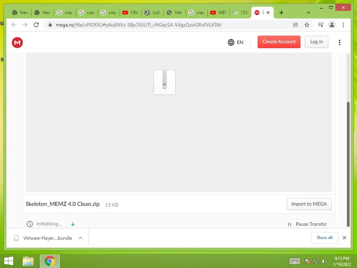Close the downloads bar
Screen dimensions: 357x268
pos(344,238)
